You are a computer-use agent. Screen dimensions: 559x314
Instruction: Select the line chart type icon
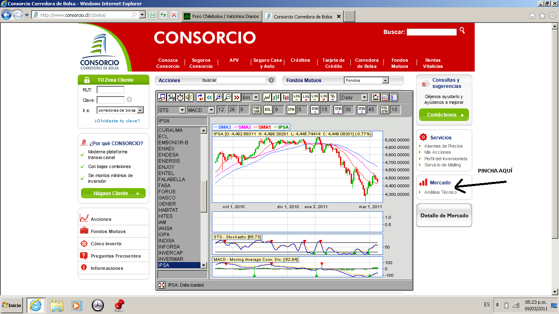[x=267, y=97]
